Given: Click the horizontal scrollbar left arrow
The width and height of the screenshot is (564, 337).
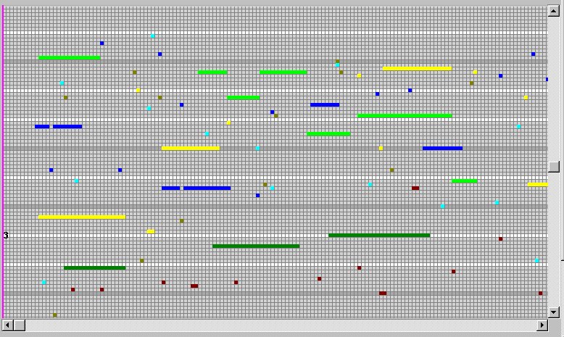Looking at the screenshot, I should click(x=8, y=325).
